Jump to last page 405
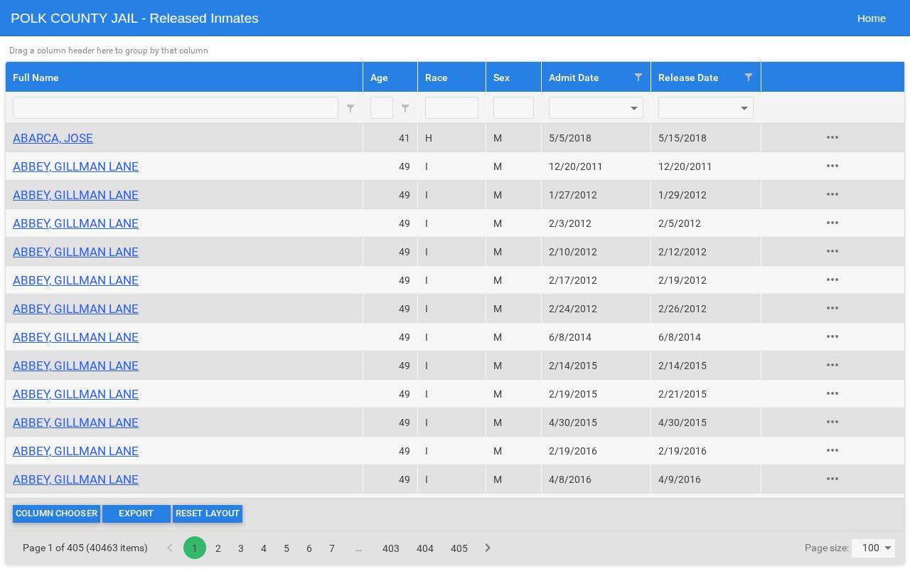Image resolution: width=910 pixels, height=569 pixels. [x=459, y=548]
